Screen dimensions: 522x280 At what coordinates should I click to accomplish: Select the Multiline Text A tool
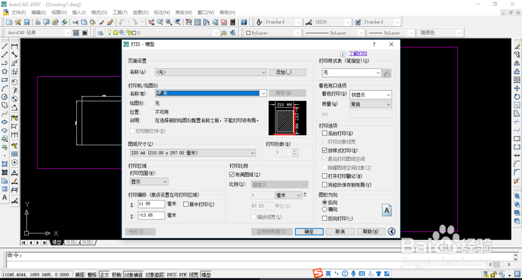click(5, 198)
